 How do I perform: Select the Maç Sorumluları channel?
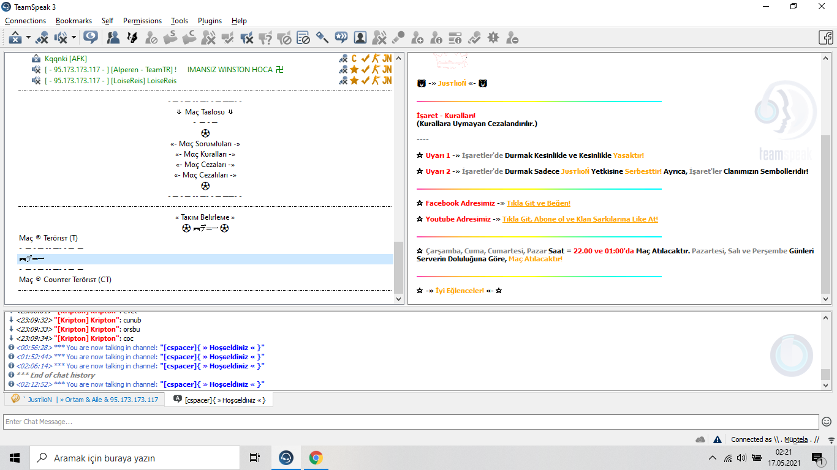tap(205, 144)
